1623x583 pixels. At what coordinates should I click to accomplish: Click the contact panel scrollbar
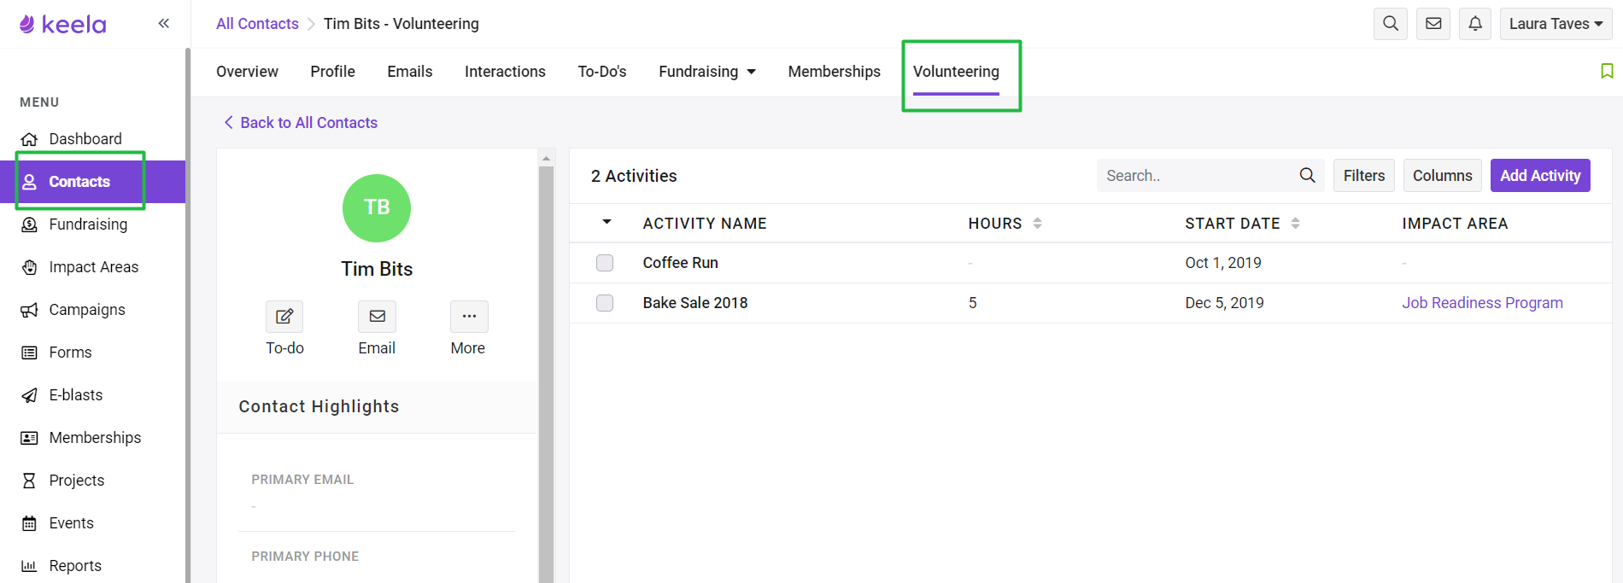tap(547, 374)
